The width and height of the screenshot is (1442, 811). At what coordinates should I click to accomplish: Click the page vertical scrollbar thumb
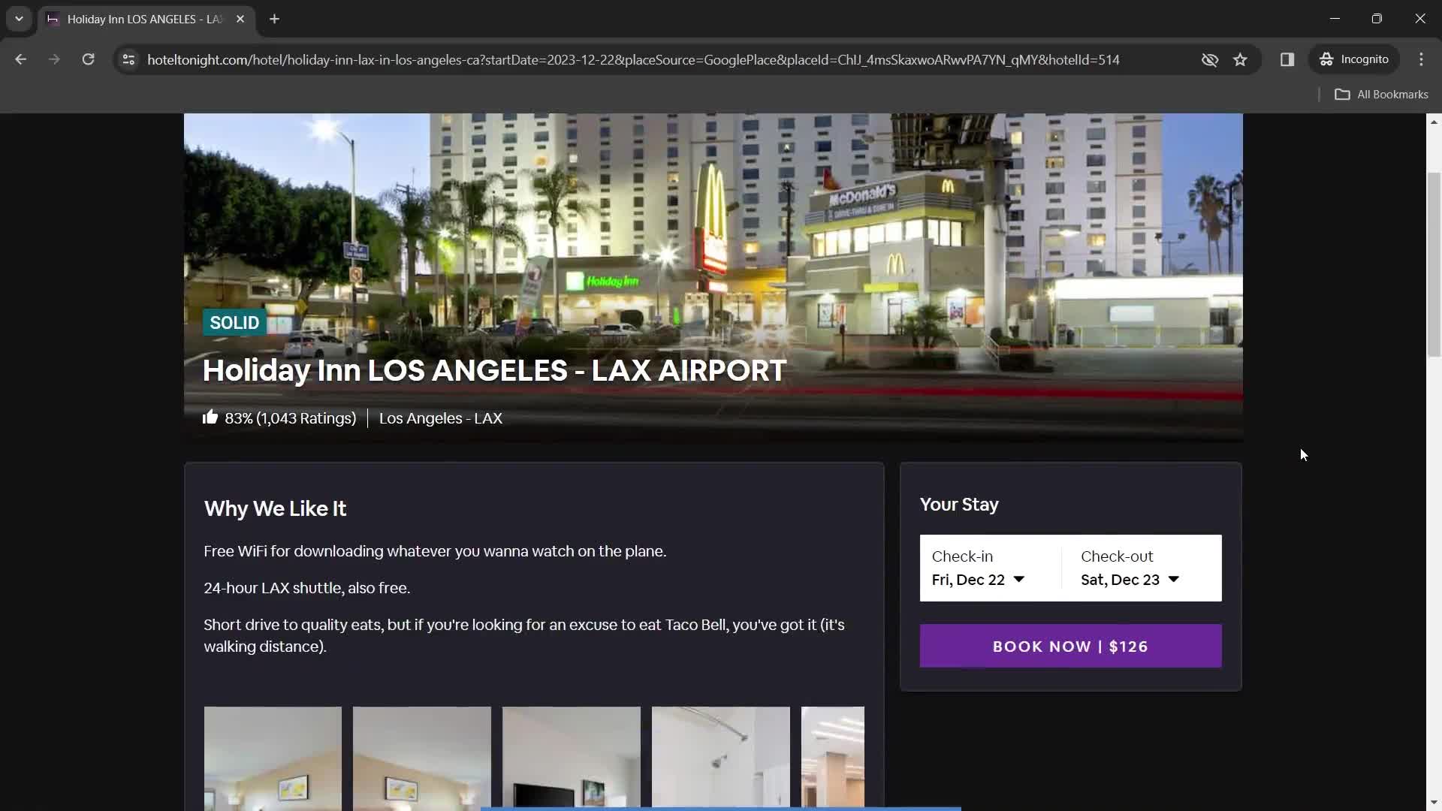[x=1434, y=264]
